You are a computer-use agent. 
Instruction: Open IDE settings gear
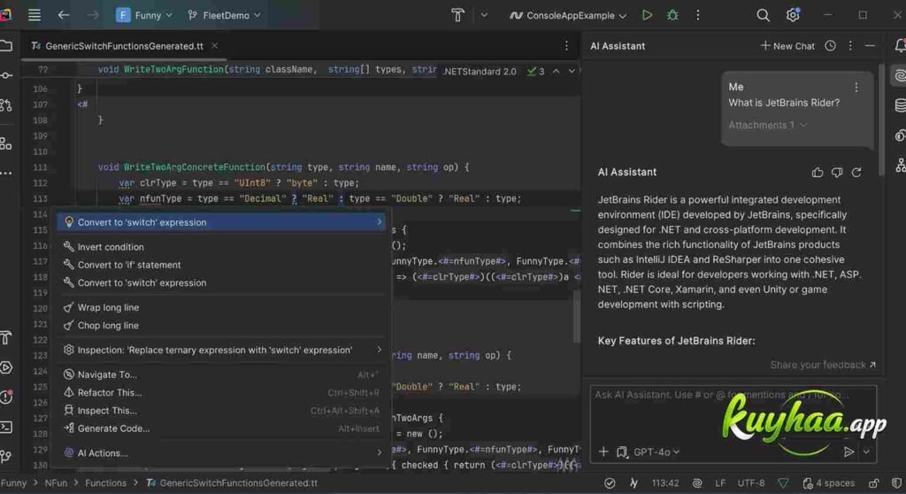(x=793, y=15)
